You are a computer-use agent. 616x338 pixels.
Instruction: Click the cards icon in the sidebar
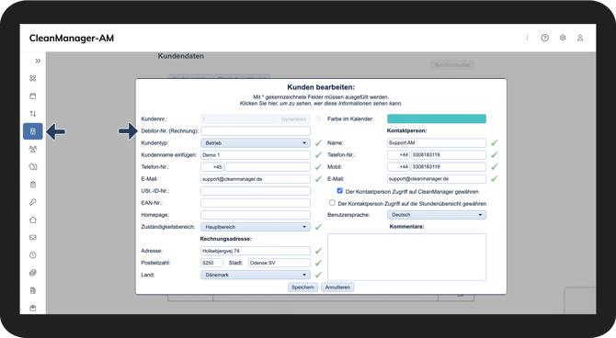[33, 167]
